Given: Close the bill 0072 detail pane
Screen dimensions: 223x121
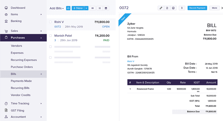Looking at the screenshot, I should (222, 8).
